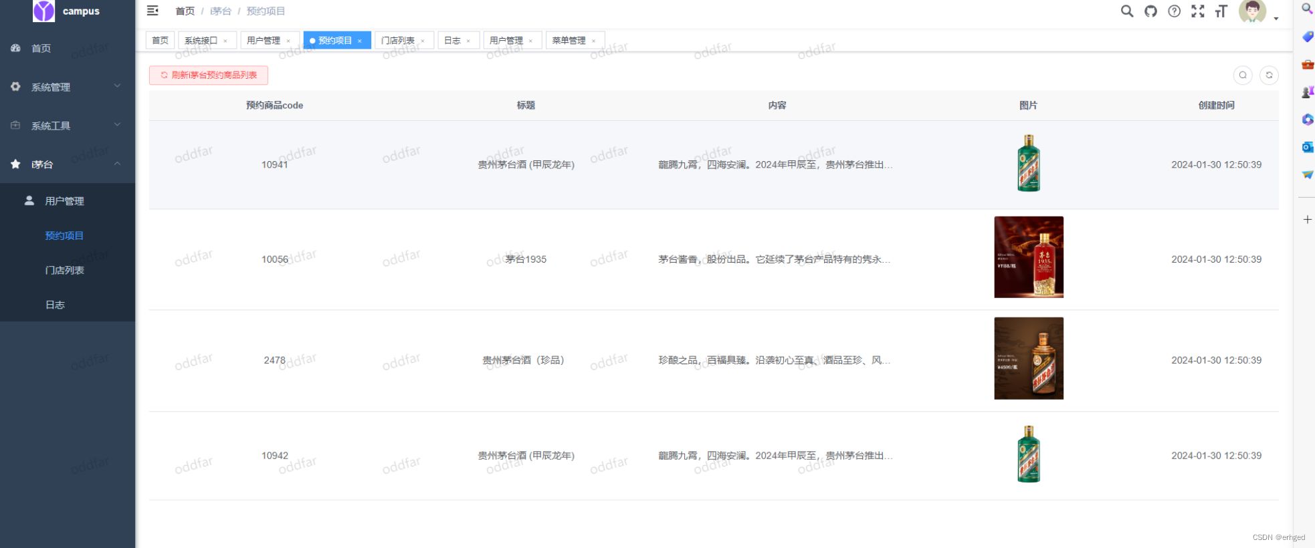Open the browser sidebar search icon
Screen dimensions: 1315x548
1307,9
